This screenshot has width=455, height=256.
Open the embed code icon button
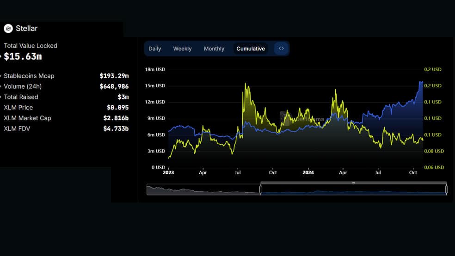pyautogui.click(x=281, y=49)
